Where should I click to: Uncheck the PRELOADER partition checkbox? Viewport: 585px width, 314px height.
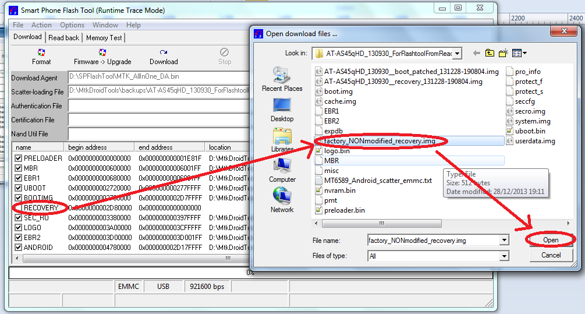(x=18, y=158)
